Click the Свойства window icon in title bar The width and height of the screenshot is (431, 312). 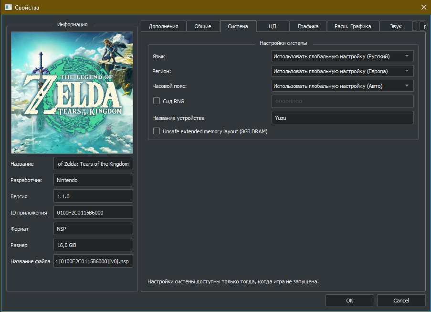coord(8,7)
